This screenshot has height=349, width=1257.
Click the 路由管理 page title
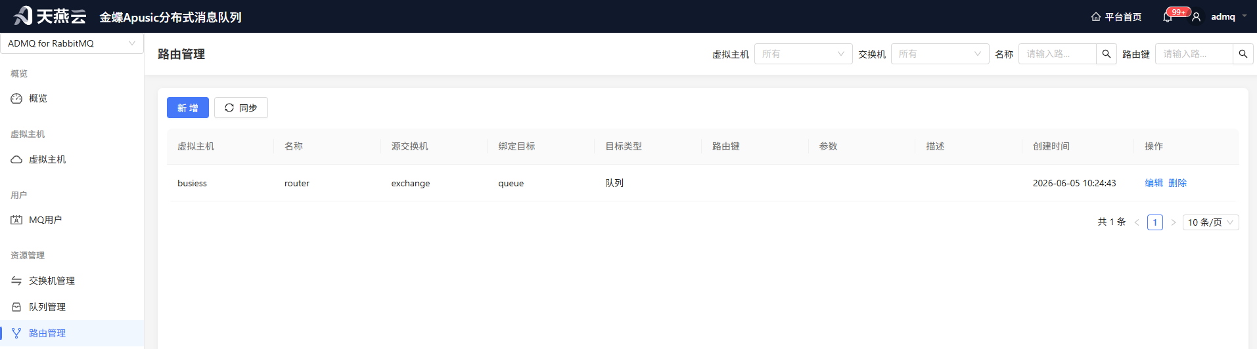[181, 54]
